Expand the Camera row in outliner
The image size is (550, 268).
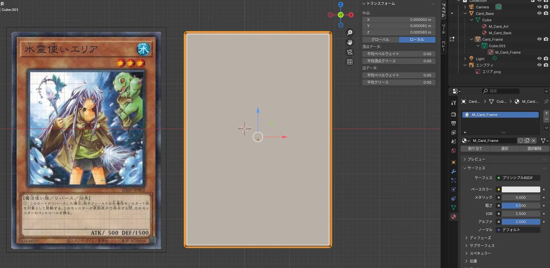tap(465, 7)
